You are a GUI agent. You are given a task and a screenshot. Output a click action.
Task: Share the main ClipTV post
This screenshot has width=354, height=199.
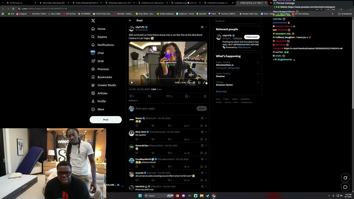(x=205, y=96)
